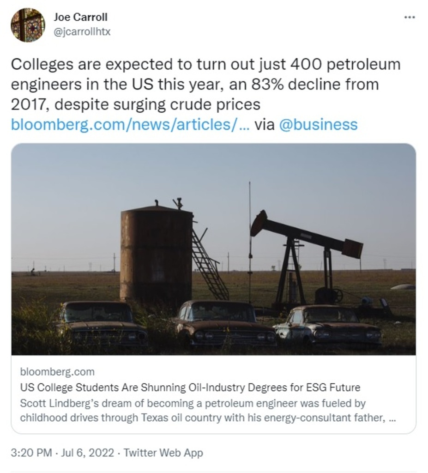This screenshot has width=428, height=473.
Task: Open the 'US College Students Are Shunning' headline
Action: [190, 387]
